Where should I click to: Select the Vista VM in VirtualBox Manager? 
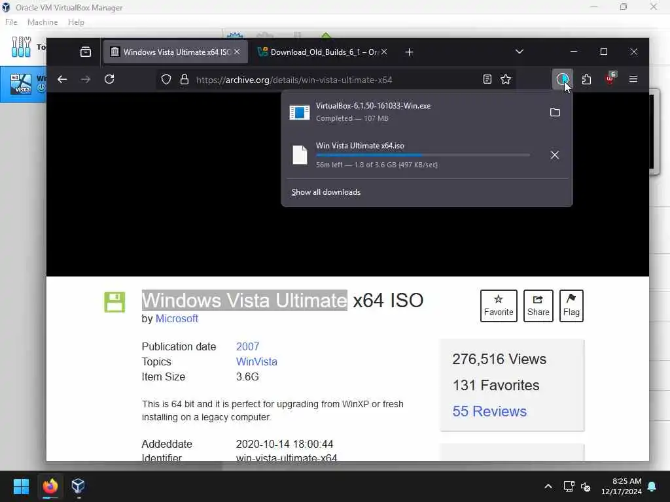point(24,84)
